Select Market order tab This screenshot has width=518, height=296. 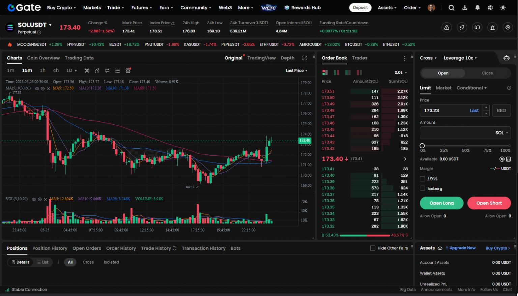[443, 88]
